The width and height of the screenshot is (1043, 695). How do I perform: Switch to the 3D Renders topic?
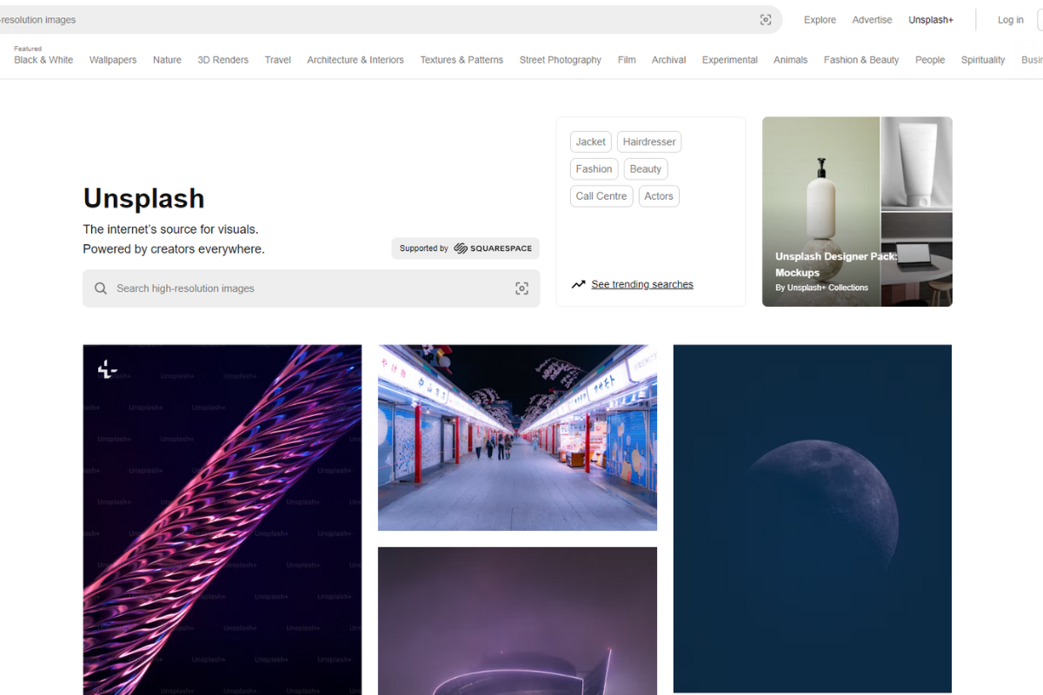(223, 60)
